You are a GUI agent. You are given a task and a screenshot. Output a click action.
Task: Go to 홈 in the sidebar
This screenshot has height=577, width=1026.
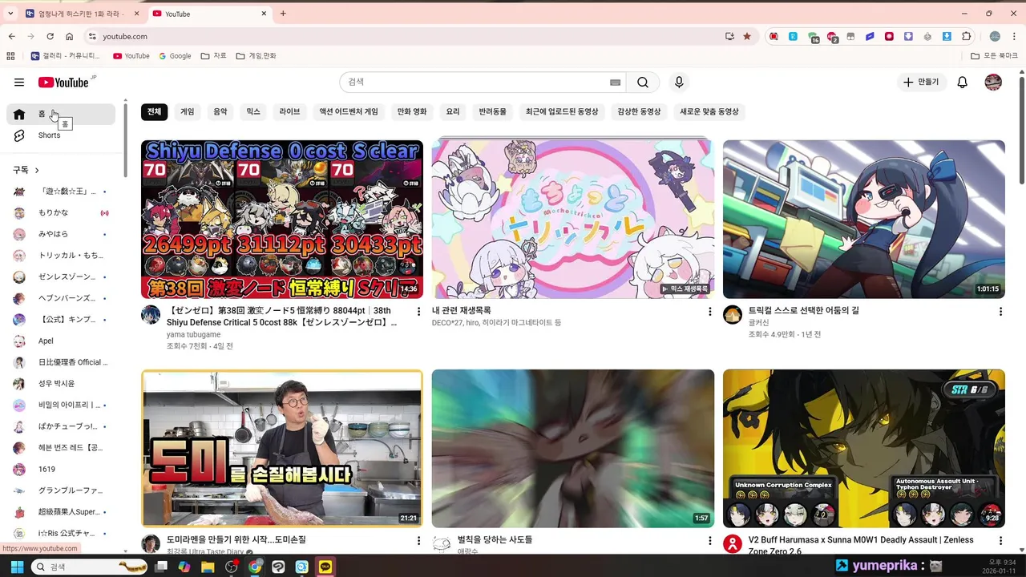pos(61,114)
